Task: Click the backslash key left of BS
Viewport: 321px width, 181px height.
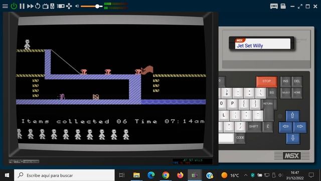Action: 260,93
